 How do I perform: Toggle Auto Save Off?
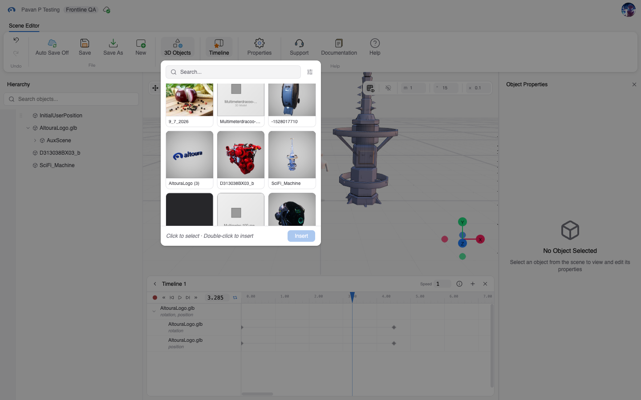click(52, 47)
